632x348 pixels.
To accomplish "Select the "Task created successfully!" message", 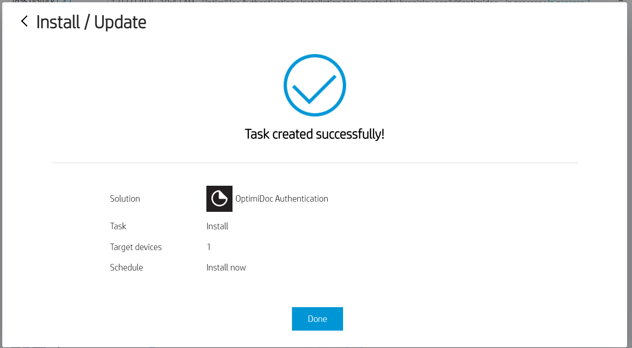I will 314,134.
